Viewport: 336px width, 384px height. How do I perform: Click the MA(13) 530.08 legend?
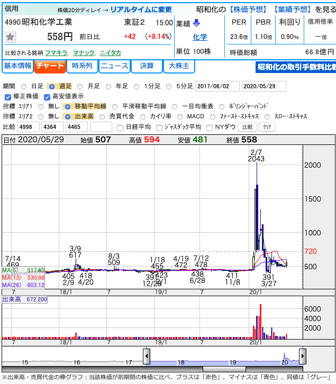click(23, 278)
